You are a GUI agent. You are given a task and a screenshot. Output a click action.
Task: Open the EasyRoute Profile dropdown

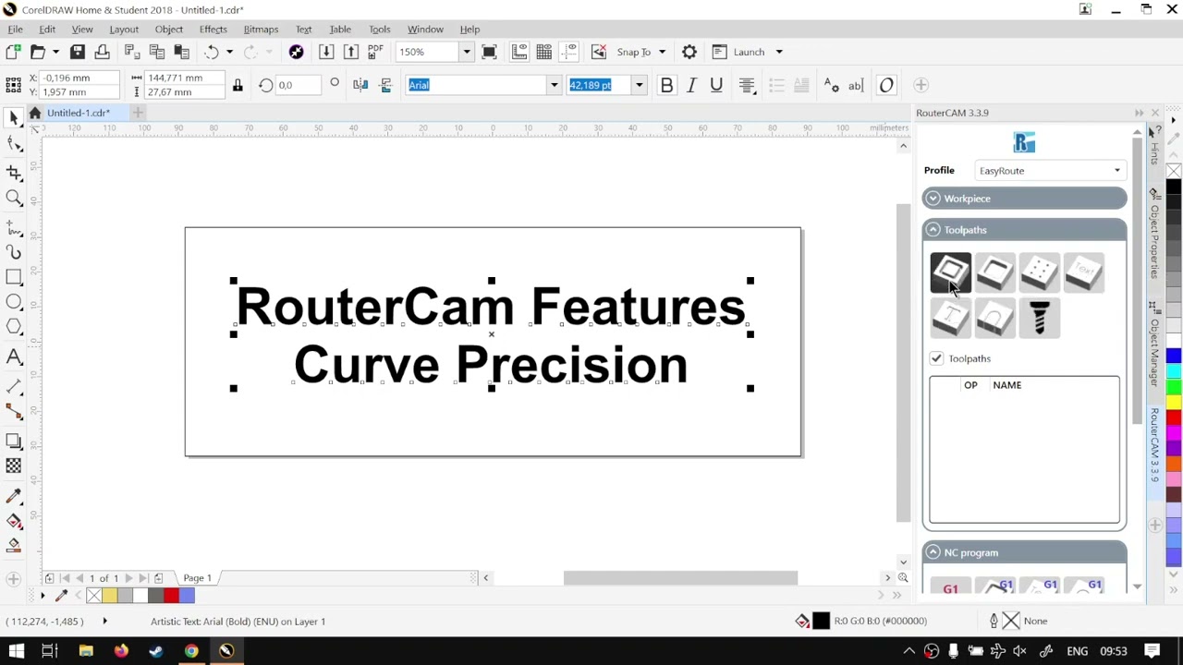click(1049, 171)
